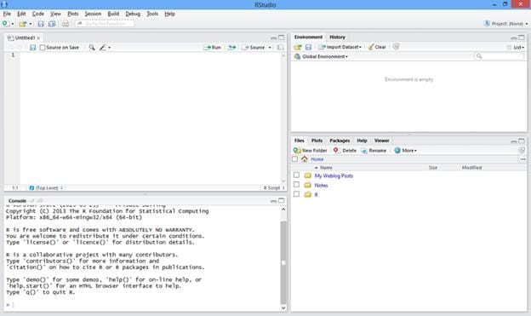The width and height of the screenshot is (531, 316).
Task: Click the console vertical scrollbar thumb
Action: [x=283, y=262]
